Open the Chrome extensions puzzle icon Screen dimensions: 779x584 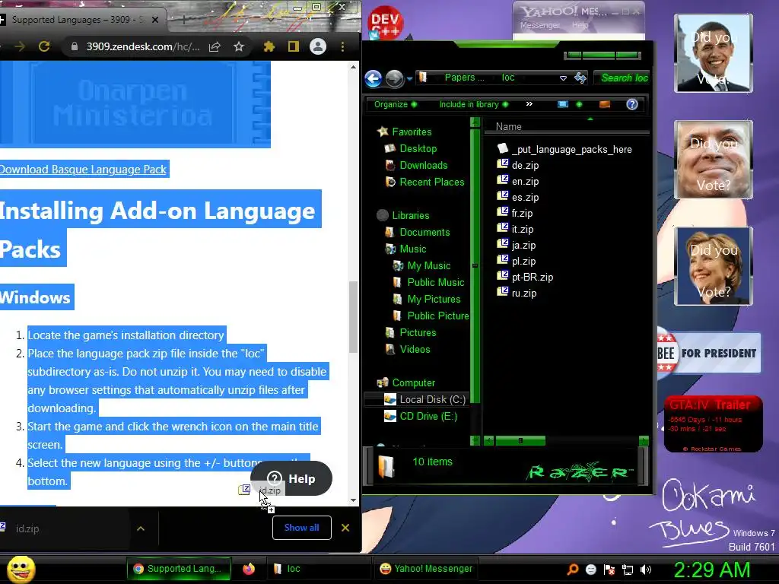pyautogui.click(x=269, y=46)
